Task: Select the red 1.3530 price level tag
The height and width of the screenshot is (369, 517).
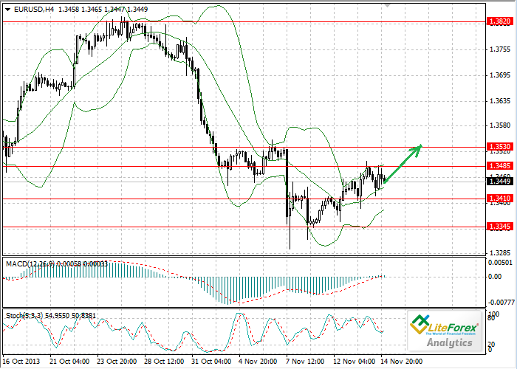Action: (x=499, y=147)
